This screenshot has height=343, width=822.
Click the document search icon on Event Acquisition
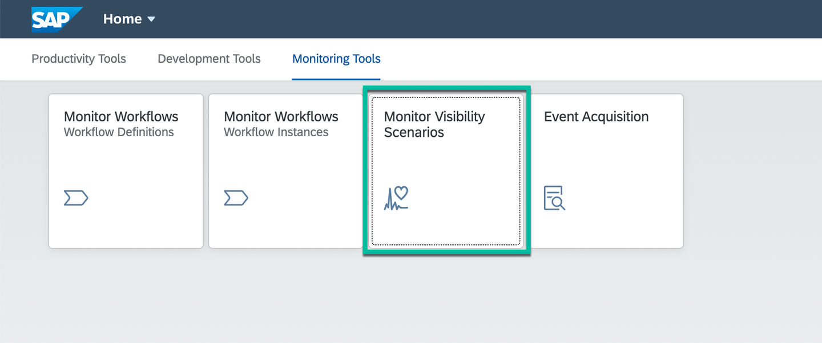pyautogui.click(x=554, y=198)
